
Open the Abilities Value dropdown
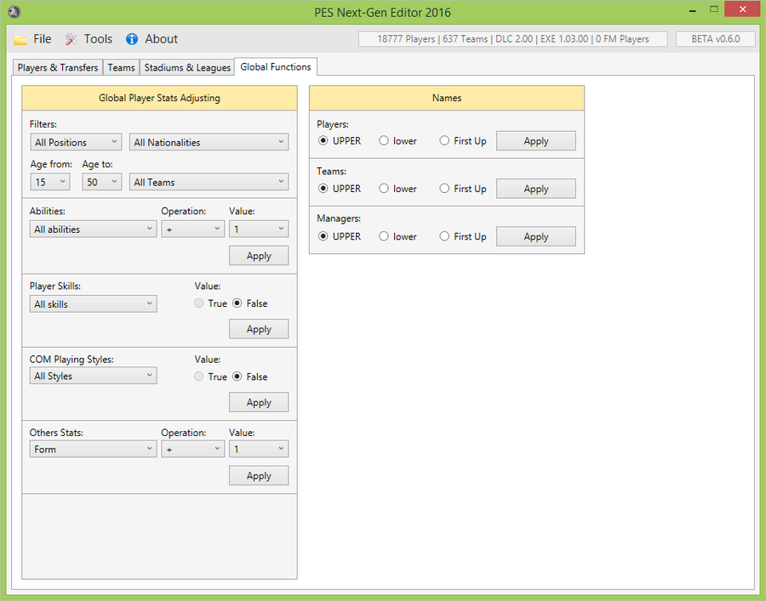coord(259,229)
